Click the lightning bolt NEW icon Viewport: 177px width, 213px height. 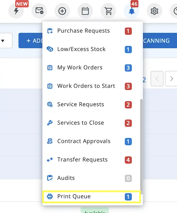point(16,11)
